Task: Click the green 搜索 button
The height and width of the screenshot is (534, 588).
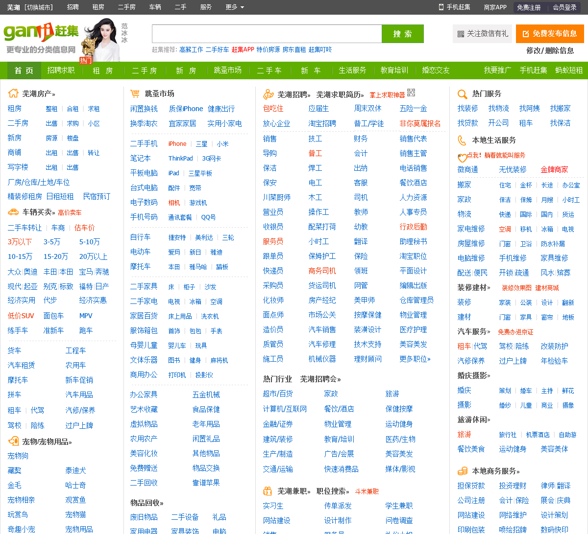Action: (403, 34)
